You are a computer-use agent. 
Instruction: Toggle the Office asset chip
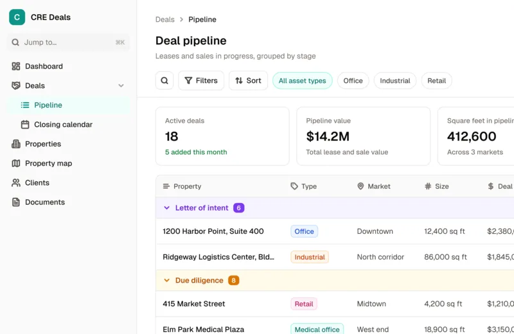[x=353, y=81]
